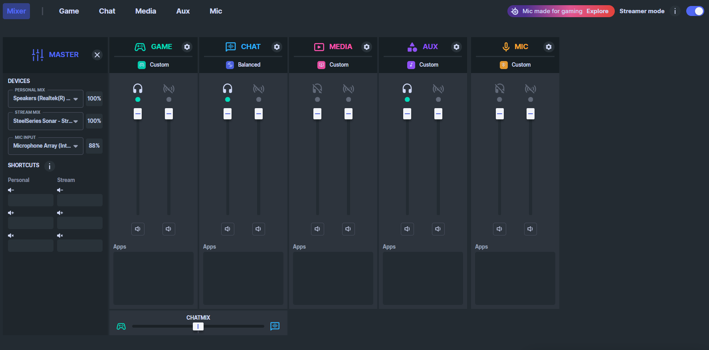Image resolution: width=709 pixels, height=350 pixels.
Task: Open Mic Input Microphone Array dropdown
Action: pyautogui.click(x=46, y=146)
